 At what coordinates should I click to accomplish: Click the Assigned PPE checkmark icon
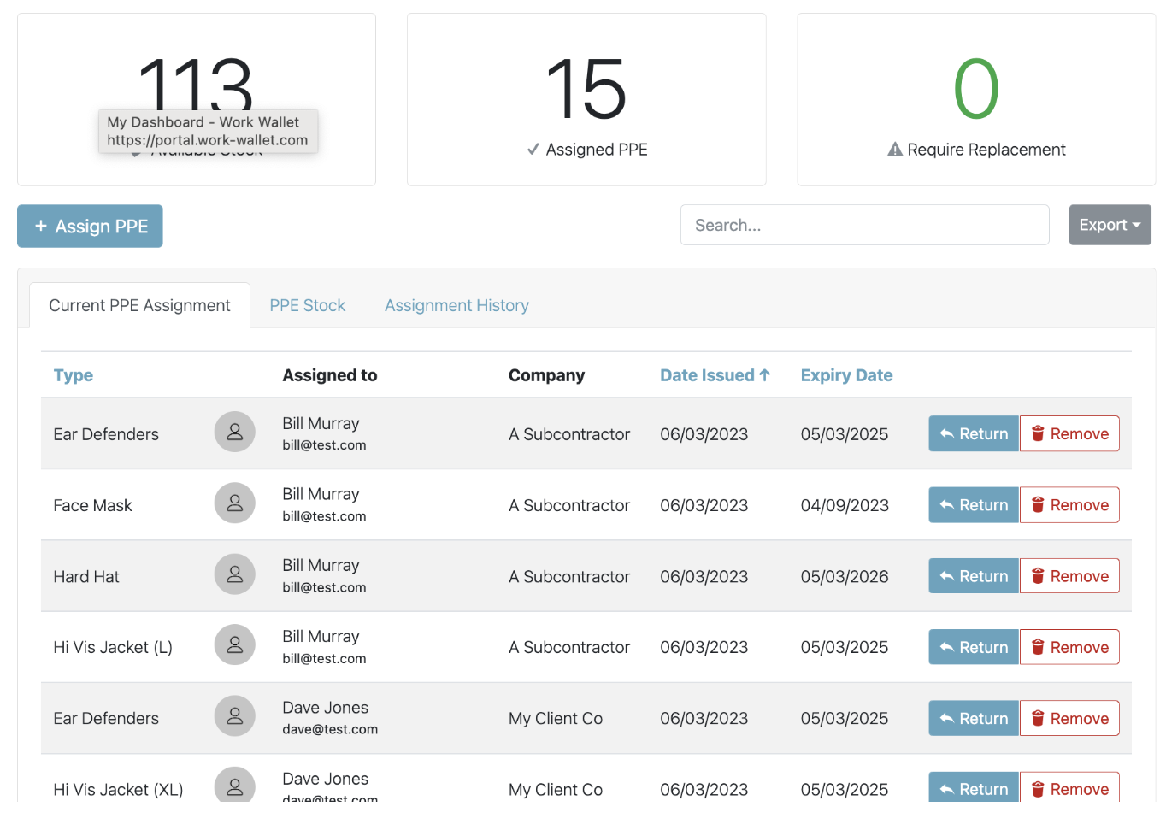click(533, 150)
